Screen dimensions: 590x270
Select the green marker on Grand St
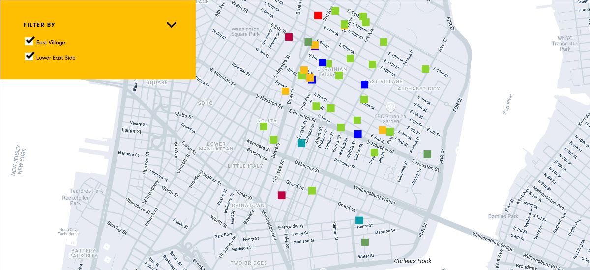pos(312,190)
